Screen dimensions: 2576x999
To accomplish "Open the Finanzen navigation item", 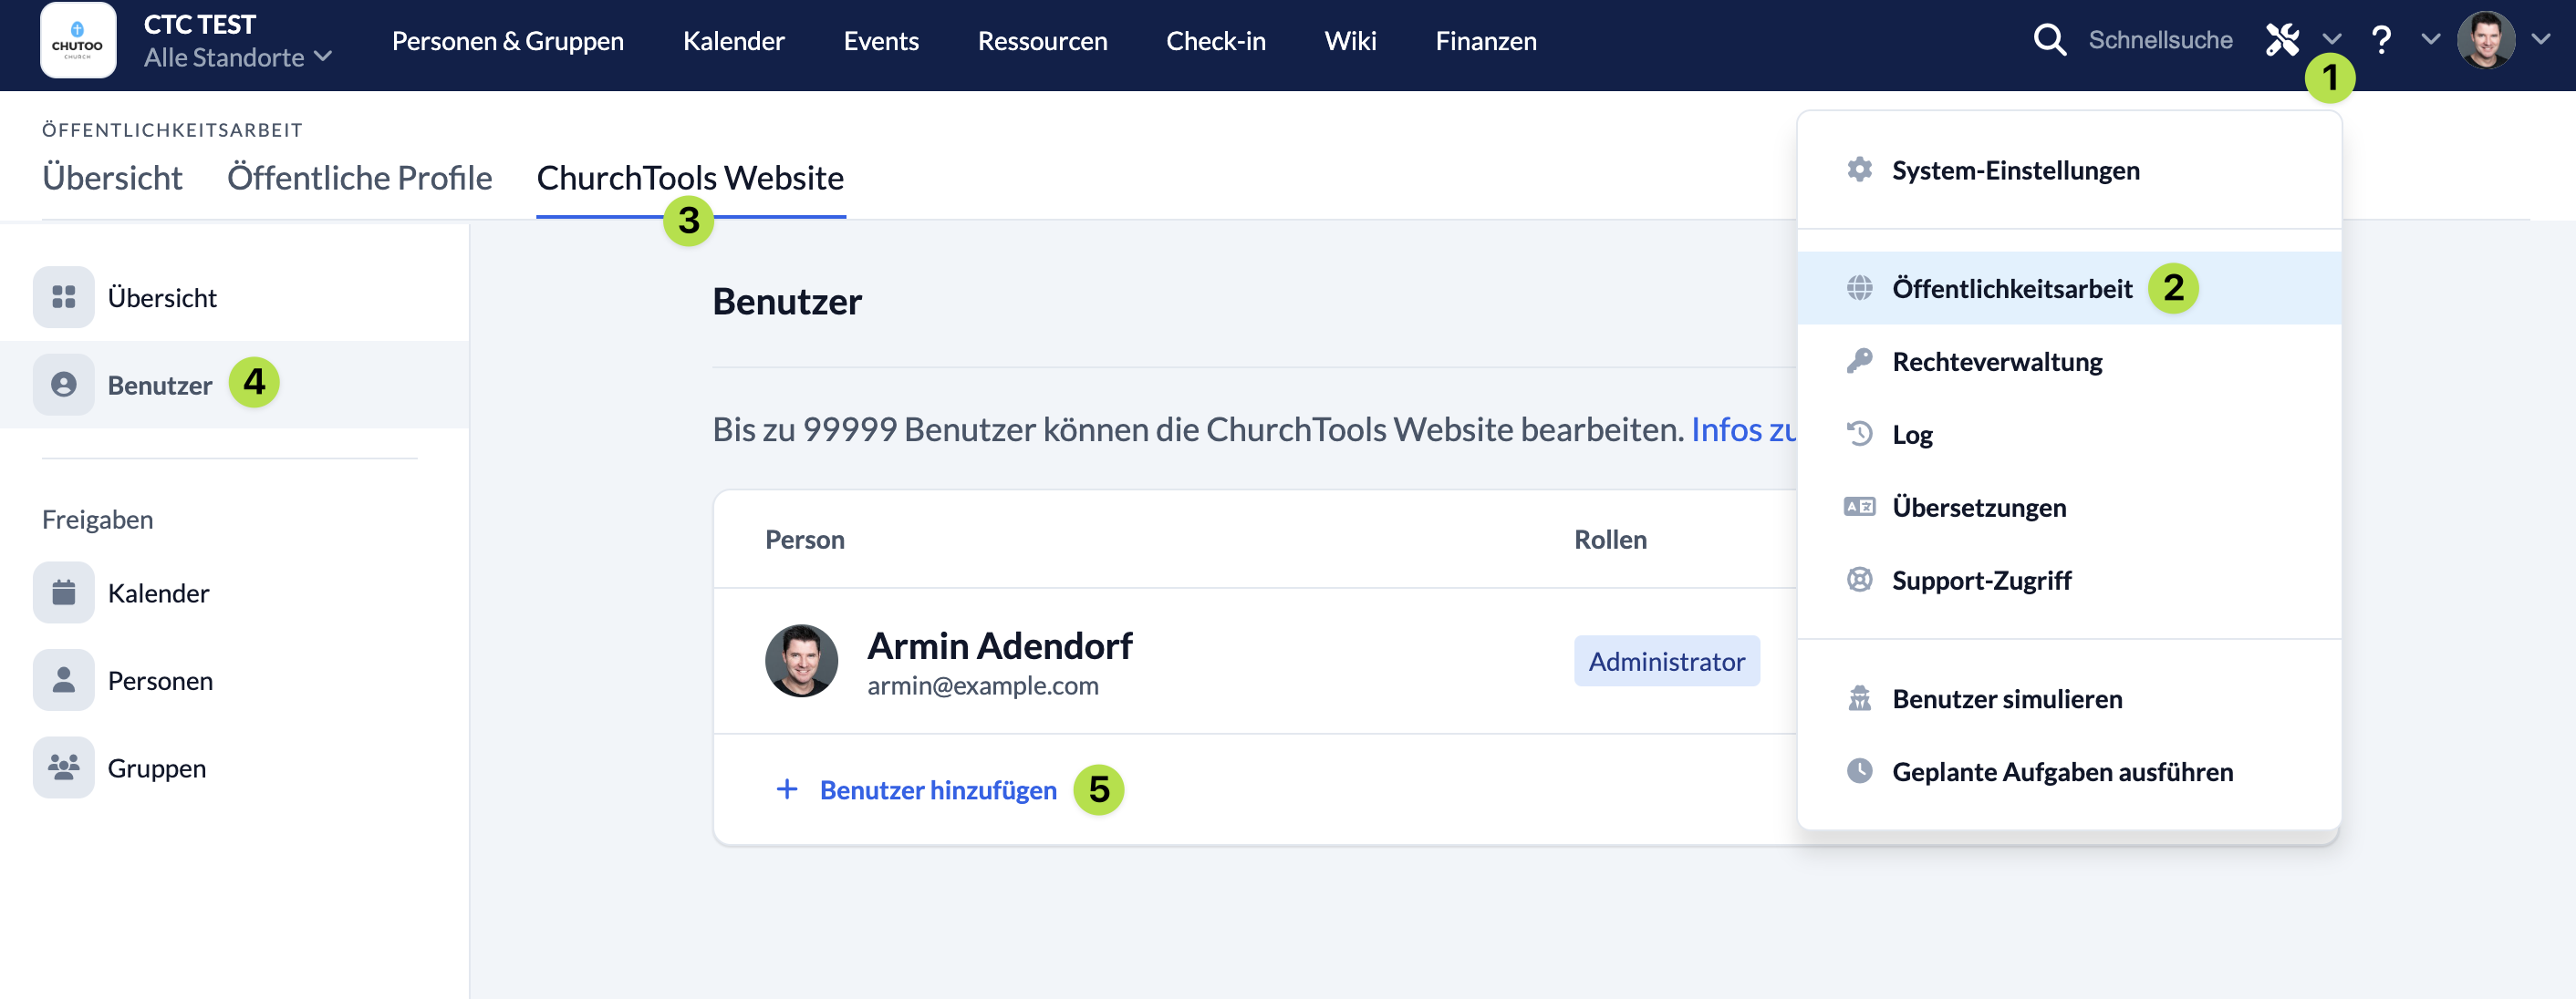I will (1485, 41).
